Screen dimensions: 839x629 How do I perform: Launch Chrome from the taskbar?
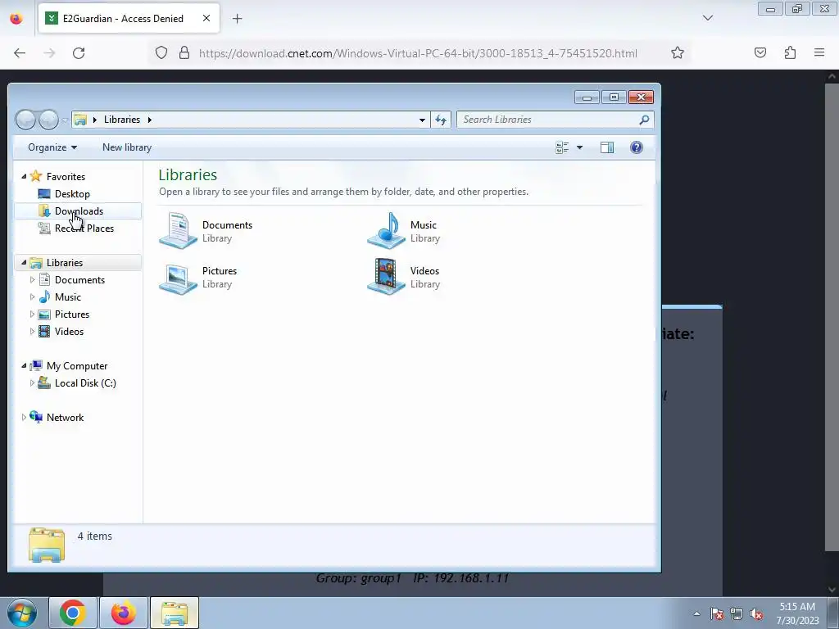73,613
